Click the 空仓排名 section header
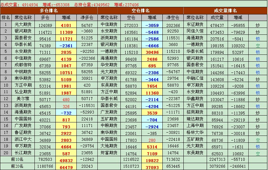Screen dimensions: 268x170 (x=140, y=11)
